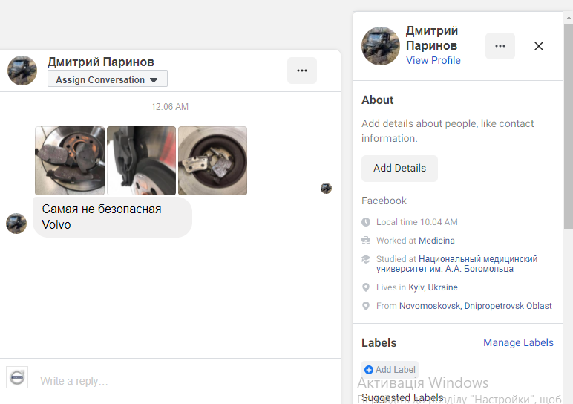Viewport: 573px width, 404px height.
Task: Click the plus icon on Add Label
Action: click(369, 370)
